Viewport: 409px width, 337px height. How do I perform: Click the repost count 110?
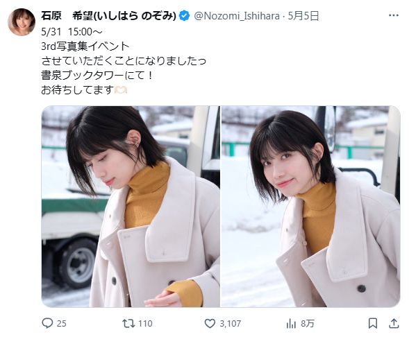pos(145,323)
